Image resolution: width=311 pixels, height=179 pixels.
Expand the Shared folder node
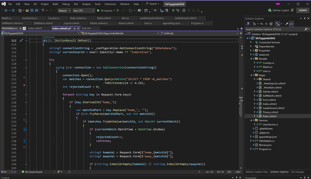(254, 79)
